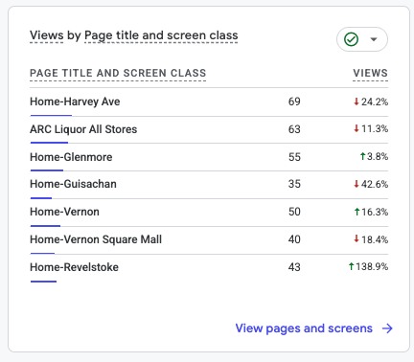
Task: Click the Views by Page title heading
Action: 134,35
